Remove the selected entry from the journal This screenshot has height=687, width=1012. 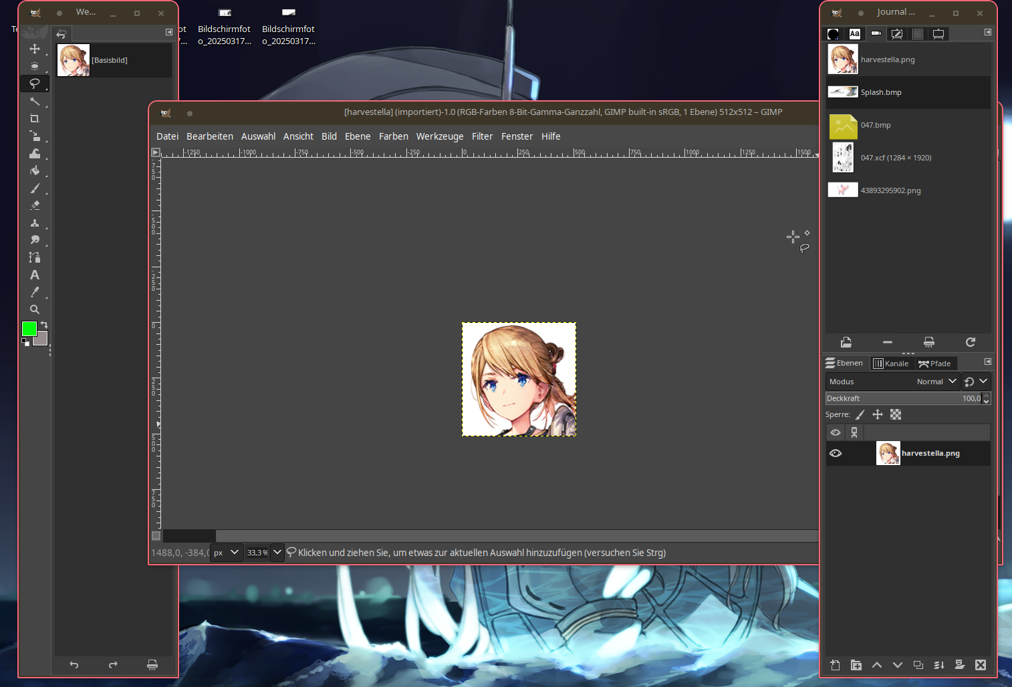888,342
